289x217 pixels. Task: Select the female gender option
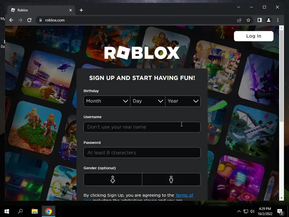pyautogui.click(x=113, y=179)
